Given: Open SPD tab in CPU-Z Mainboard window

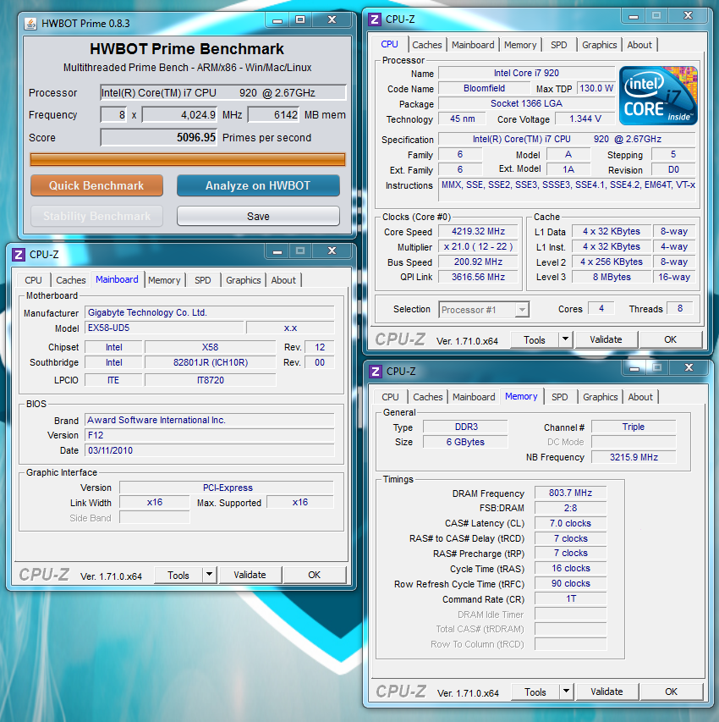Looking at the screenshot, I should [202, 280].
